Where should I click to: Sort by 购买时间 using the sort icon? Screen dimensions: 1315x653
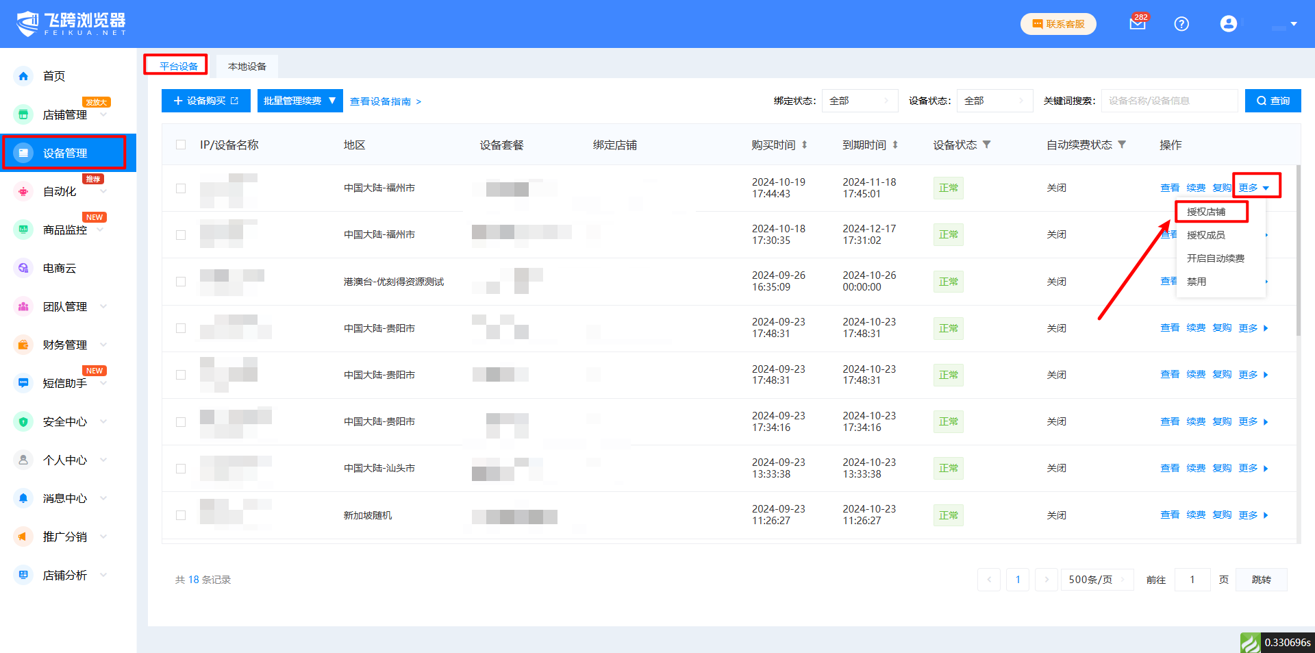pos(805,145)
